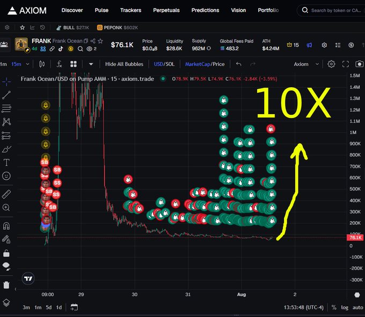Click the watchlist star in top bar
Viewport: 365px width, 317px height.
pyautogui.click(x=23, y=27)
